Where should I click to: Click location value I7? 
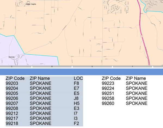[x=76, y=113]
